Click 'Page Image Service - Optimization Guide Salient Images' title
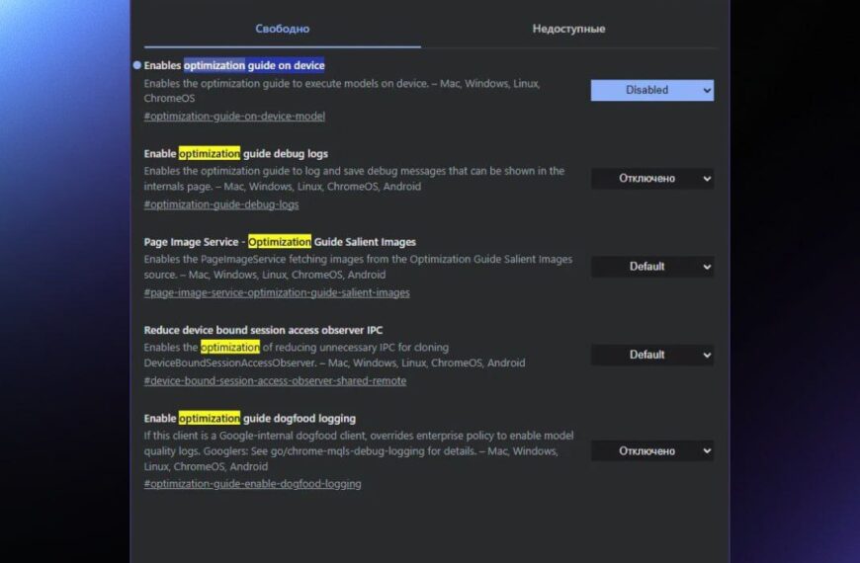Image resolution: width=860 pixels, height=563 pixels. coord(280,242)
